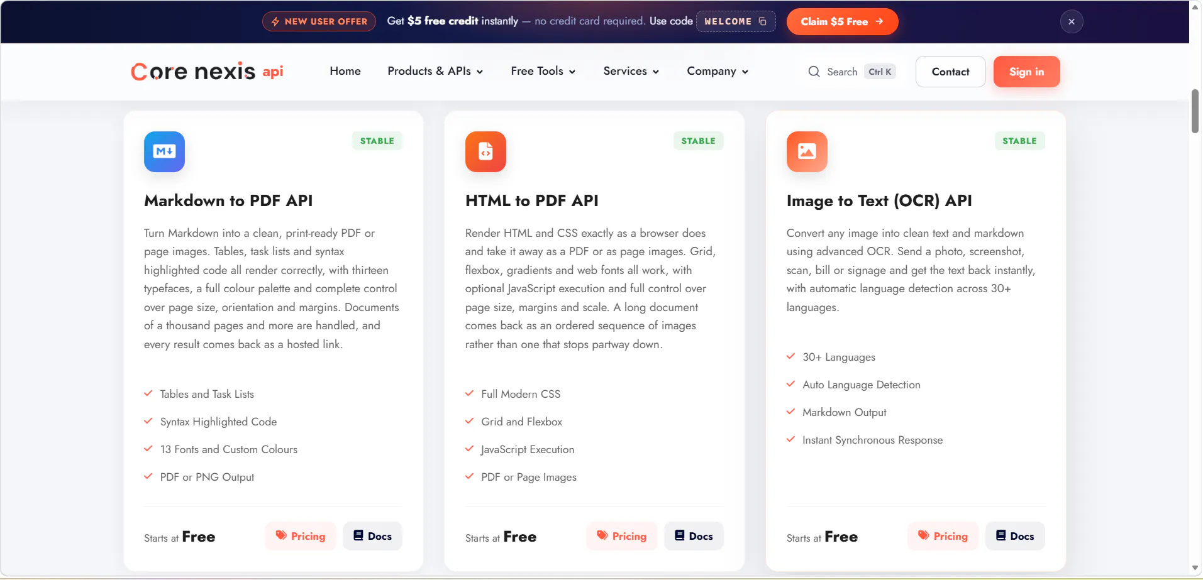Screen dimensions: 1203x580
Task: Click the HTML to PDF API heading
Action: coord(532,200)
